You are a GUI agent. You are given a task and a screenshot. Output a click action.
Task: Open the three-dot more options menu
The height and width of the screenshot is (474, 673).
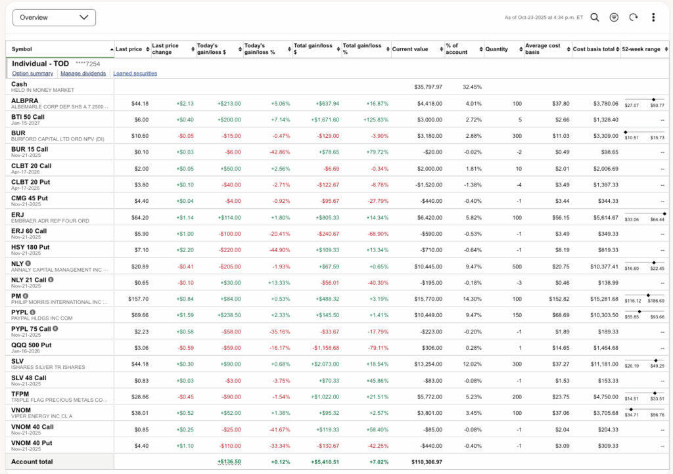(x=653, y=18)
